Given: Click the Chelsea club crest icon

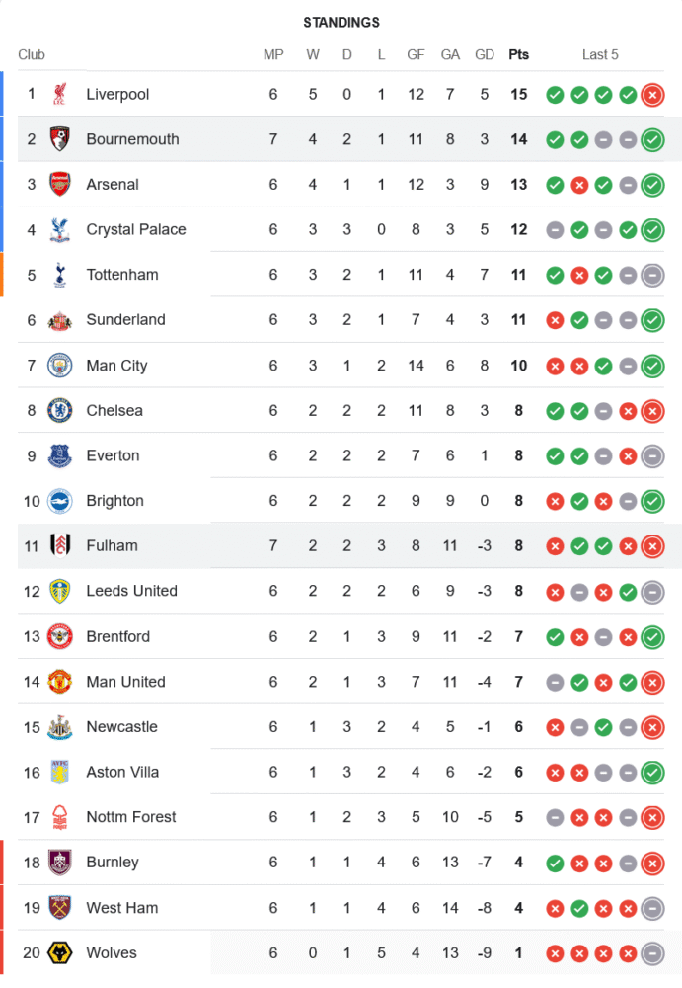Looking at the screenshot, I should [60, 411].
